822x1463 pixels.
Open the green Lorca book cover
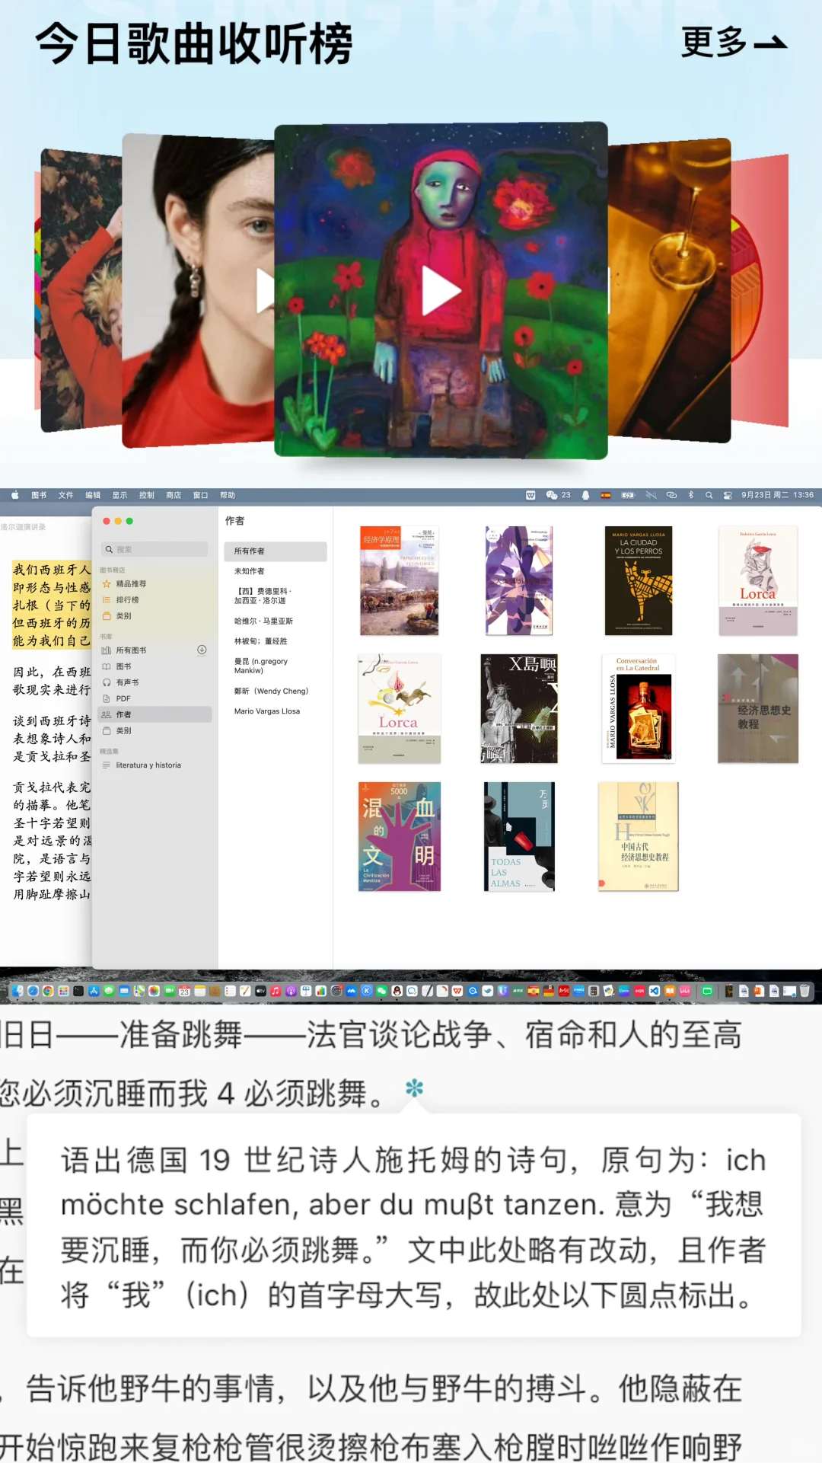pos(400,708)
